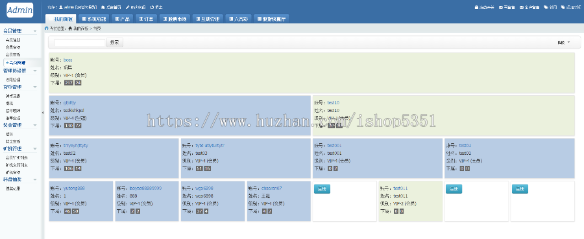This screenshot has height=239, width=584.
Task: Click the 77 downline badge
Action: [78, 126]
